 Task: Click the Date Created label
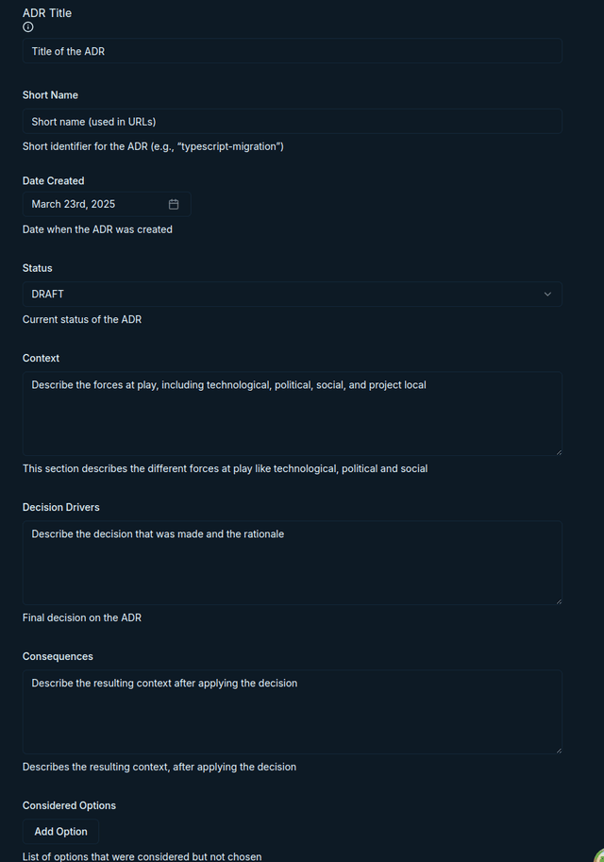pyautogui.click(x=53, y=180)
